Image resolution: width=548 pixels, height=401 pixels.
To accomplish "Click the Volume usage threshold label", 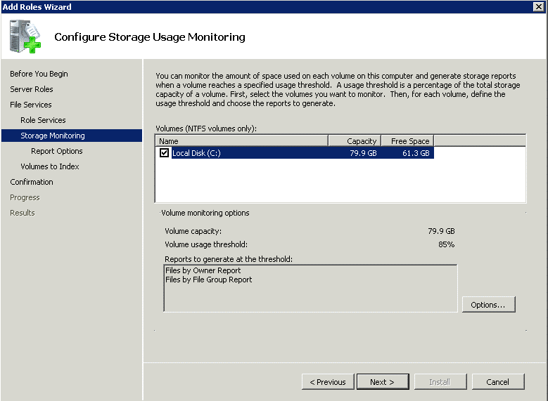I will point(206,244).
